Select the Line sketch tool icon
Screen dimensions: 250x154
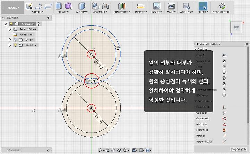coord(39,6)
